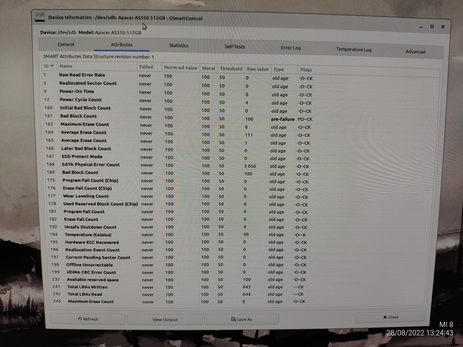Click the drive icon in the title bar
Viewport: 463px width, 347px height.
pos(40,17)
